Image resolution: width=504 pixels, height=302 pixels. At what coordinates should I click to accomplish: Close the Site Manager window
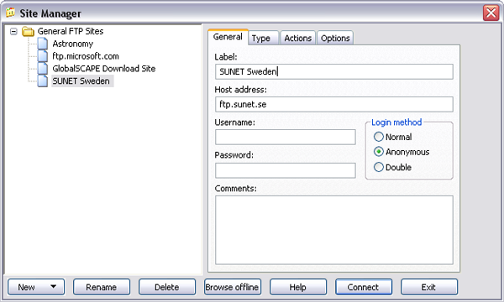[491, 13]
